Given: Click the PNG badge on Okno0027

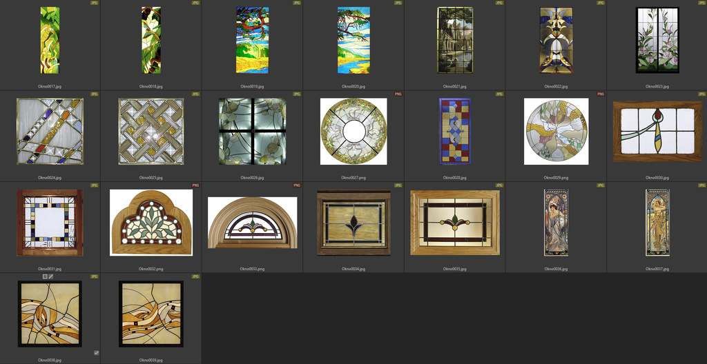Looking at the screenshot, I should (398, 94).
